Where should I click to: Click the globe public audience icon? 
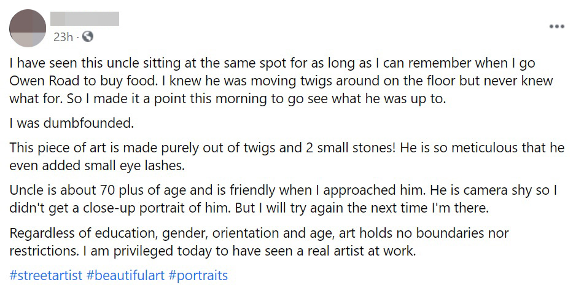click(x=88, y=37)
